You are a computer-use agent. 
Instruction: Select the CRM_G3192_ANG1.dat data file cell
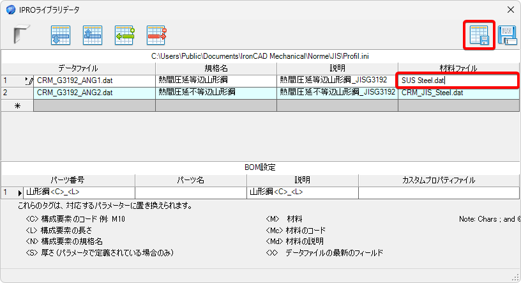click(94, 80)
